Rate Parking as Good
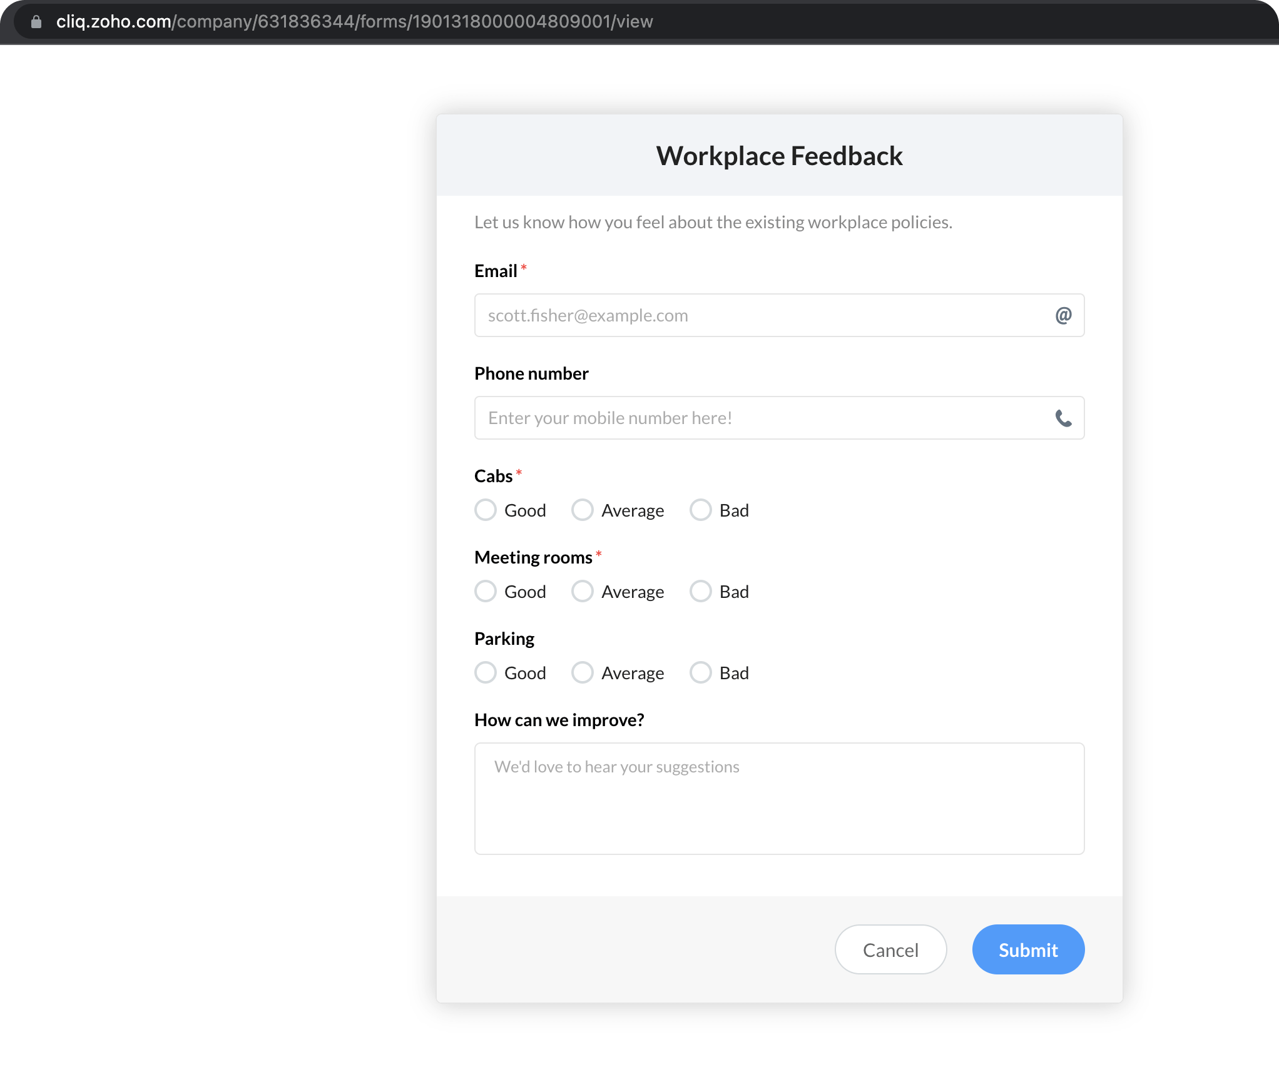 tap(486, 672)
